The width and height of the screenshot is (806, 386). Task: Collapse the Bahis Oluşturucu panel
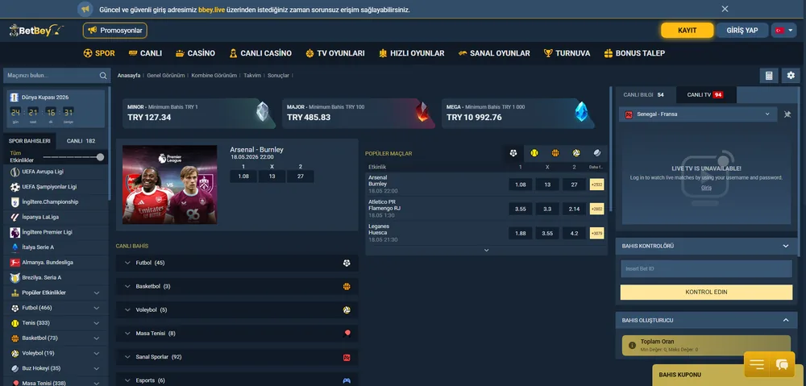click(x=785, y=320)
